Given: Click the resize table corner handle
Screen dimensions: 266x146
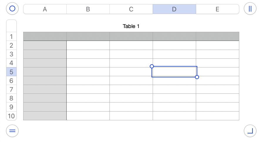Looking at the screenshot, I should (x=250, y=131).
